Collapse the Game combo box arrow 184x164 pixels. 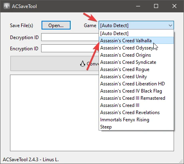click(170, 26)
